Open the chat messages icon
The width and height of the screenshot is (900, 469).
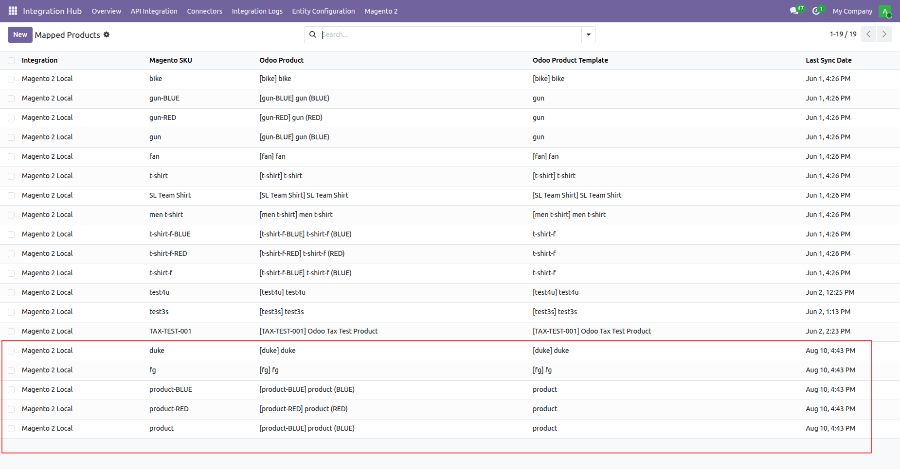[x=794, y=11]
